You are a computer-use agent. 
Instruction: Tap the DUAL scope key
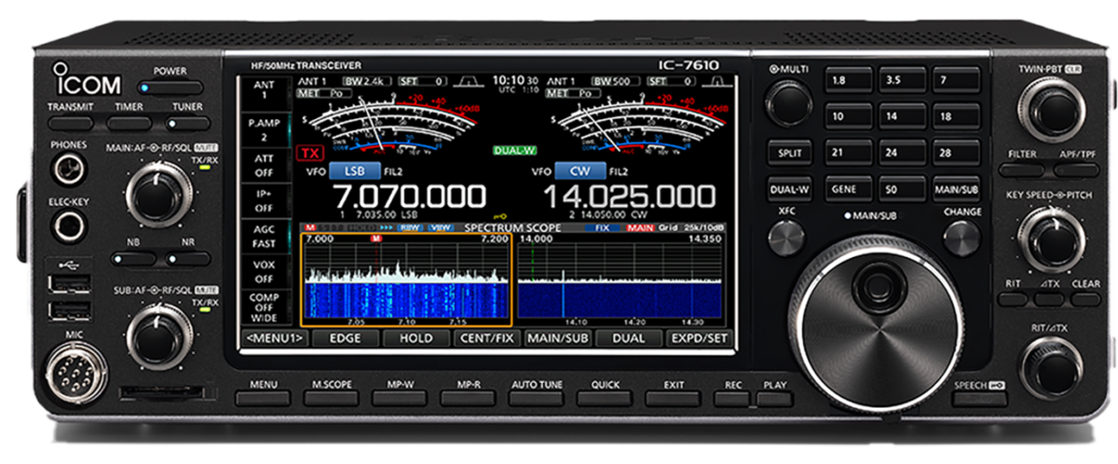point(629,339)
